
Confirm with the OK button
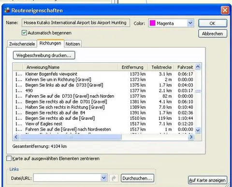[213, 23]
